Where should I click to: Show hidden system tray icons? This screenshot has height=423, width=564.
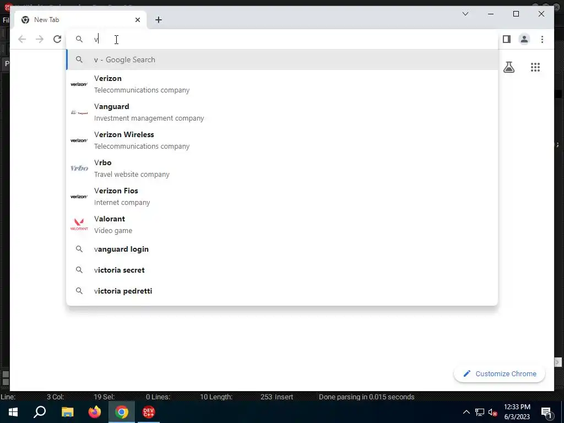tap(466, 412)
